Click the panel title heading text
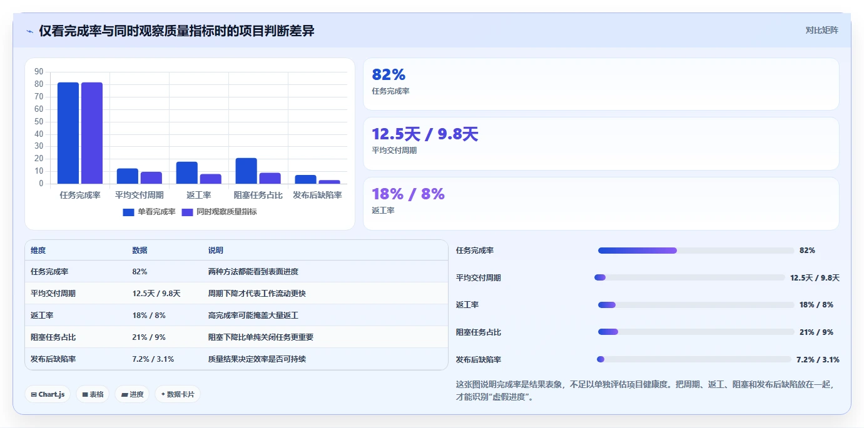Image resolution: width=864 pixels, height=428 pixels. (x=176, y=31)
